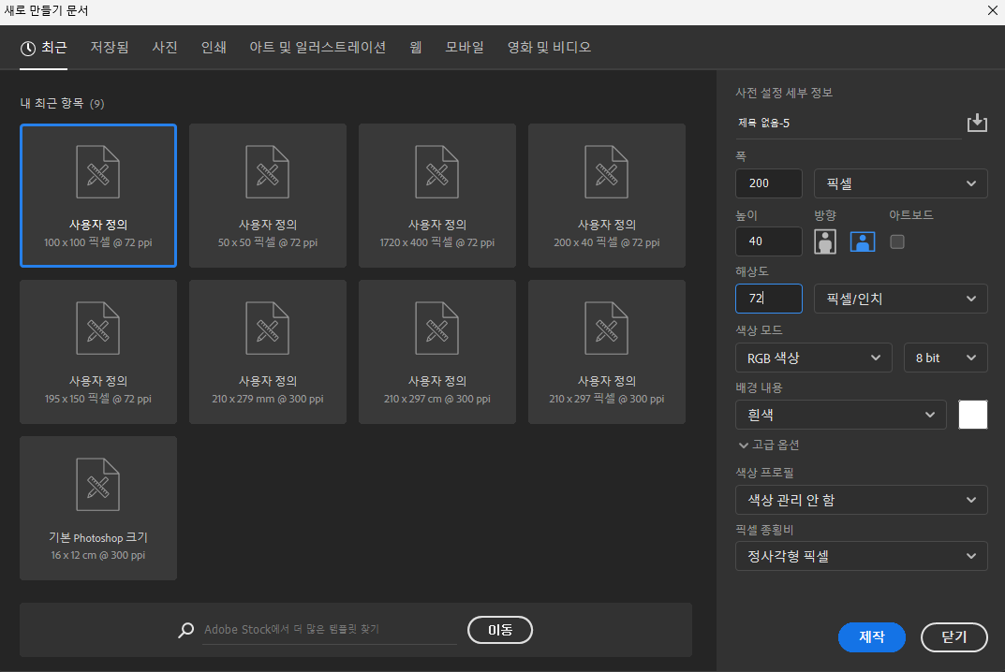Open the 색상 모드 dropdown showing RGB 색상

pyautogui.click(x=813, y=357)
